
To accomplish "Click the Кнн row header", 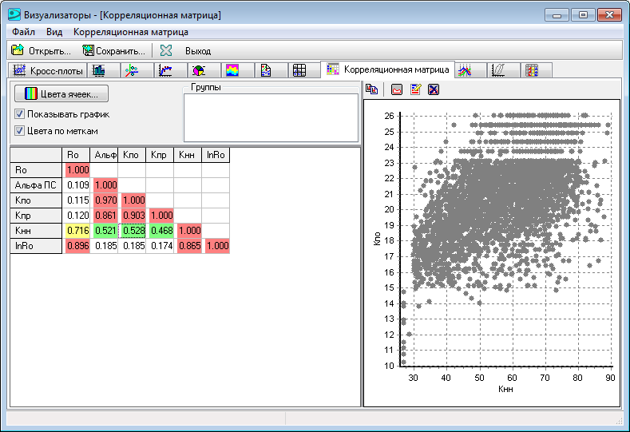I will [x=36, y=231].
